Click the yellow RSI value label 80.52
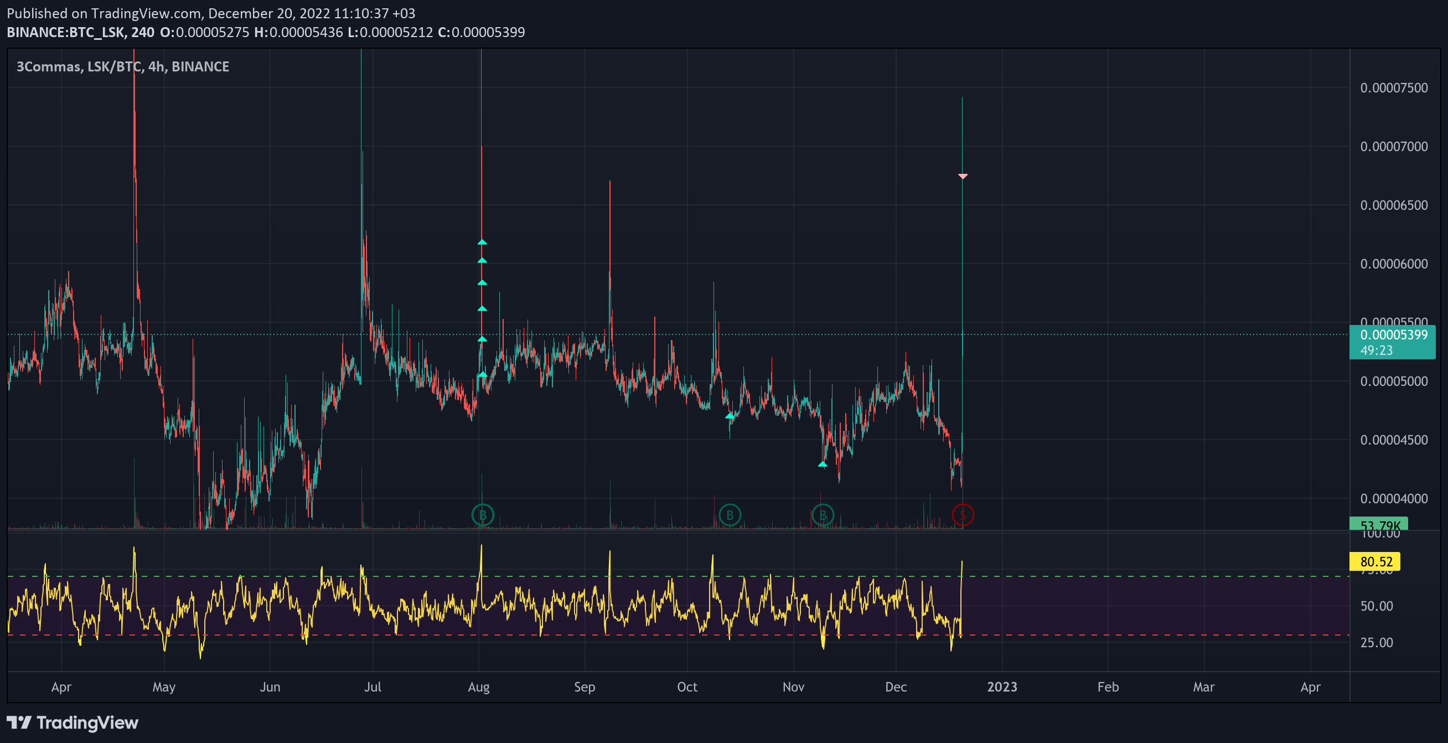The height and width of the screenshot is (743, 1448). point(1375,561)
